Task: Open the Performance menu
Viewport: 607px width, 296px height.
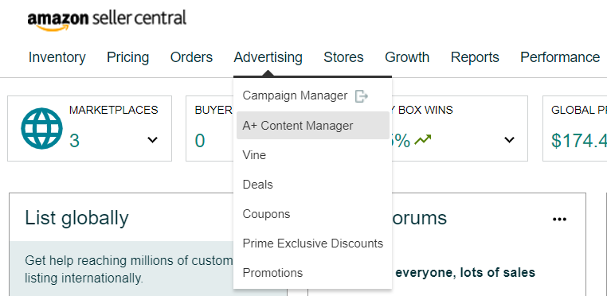Action: (x=560, y=57)
